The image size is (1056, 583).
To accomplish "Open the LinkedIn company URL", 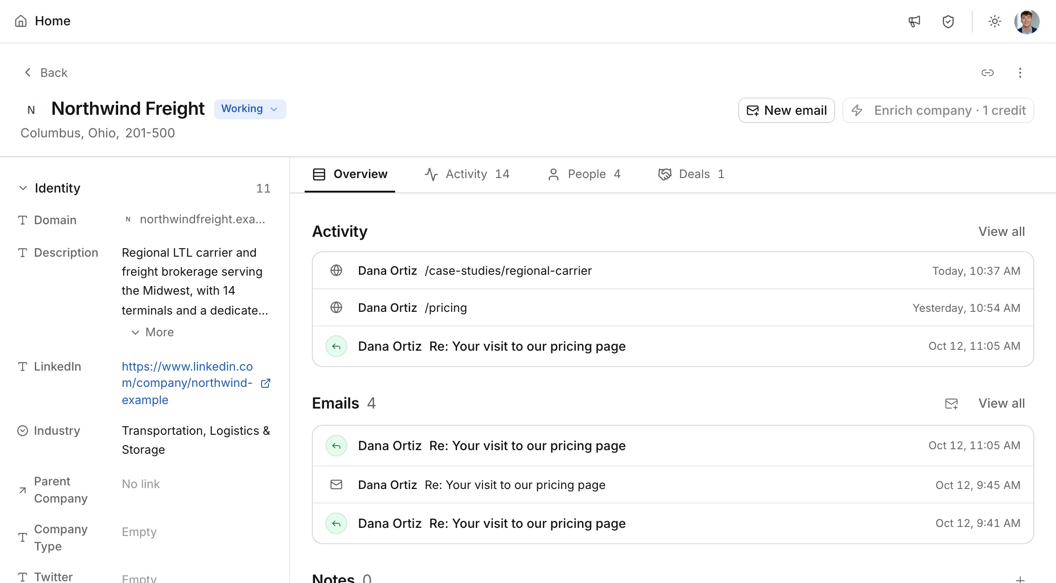I will [x=187, y=383].
